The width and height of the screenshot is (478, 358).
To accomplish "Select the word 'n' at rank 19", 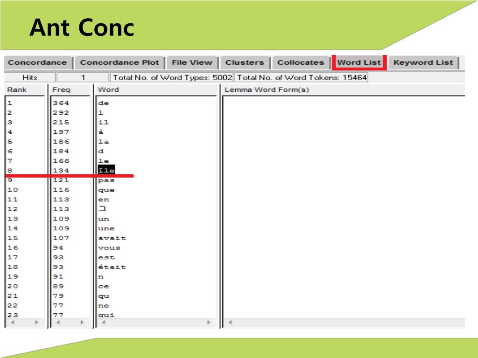I will pyautogui.click(x=101, y=277).
